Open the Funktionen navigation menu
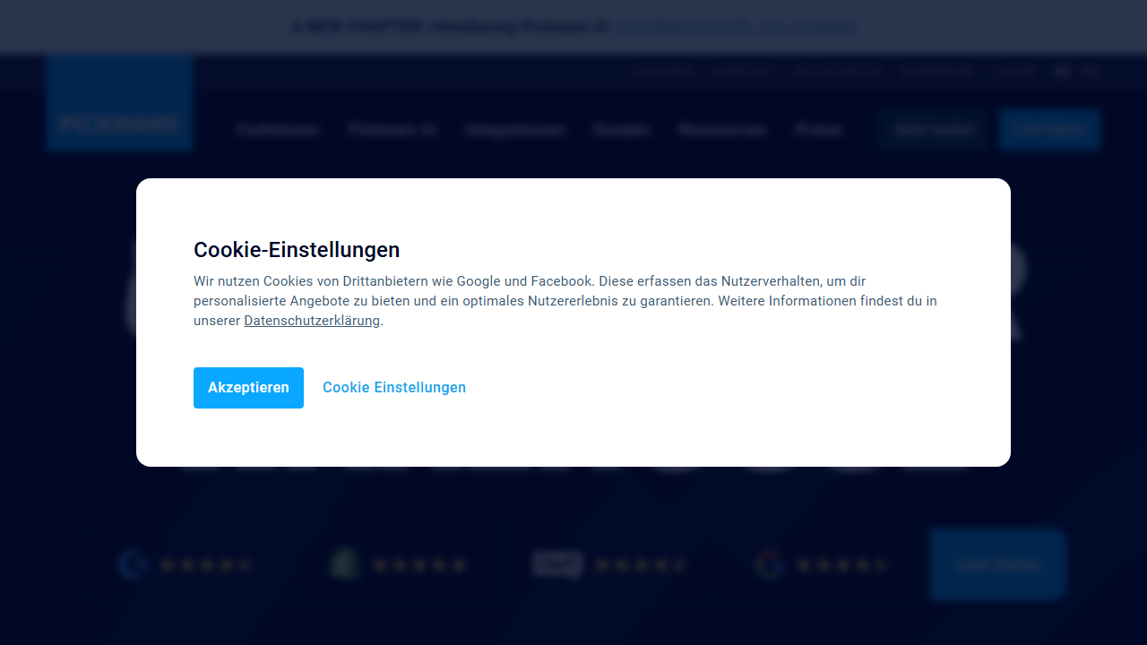 click(x=278, y=130)
